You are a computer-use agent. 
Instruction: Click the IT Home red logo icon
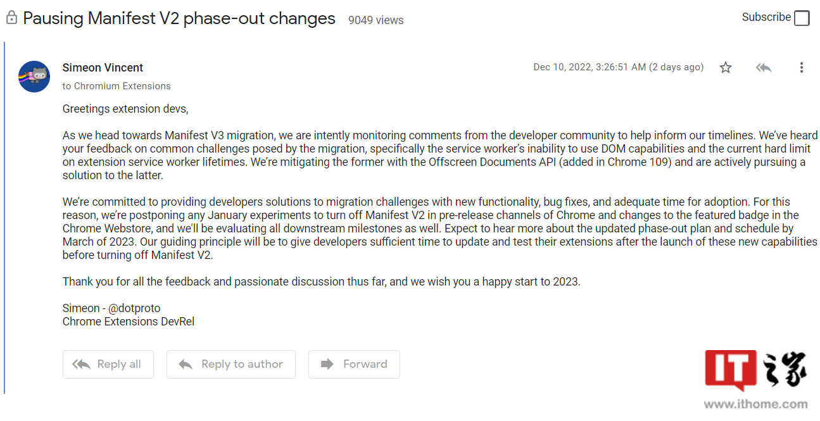(731, 372)
